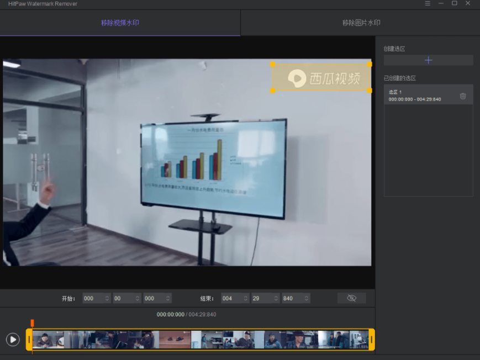Click the right trim handle of timeline
The image size is (480, 360).
coord(372,340)
